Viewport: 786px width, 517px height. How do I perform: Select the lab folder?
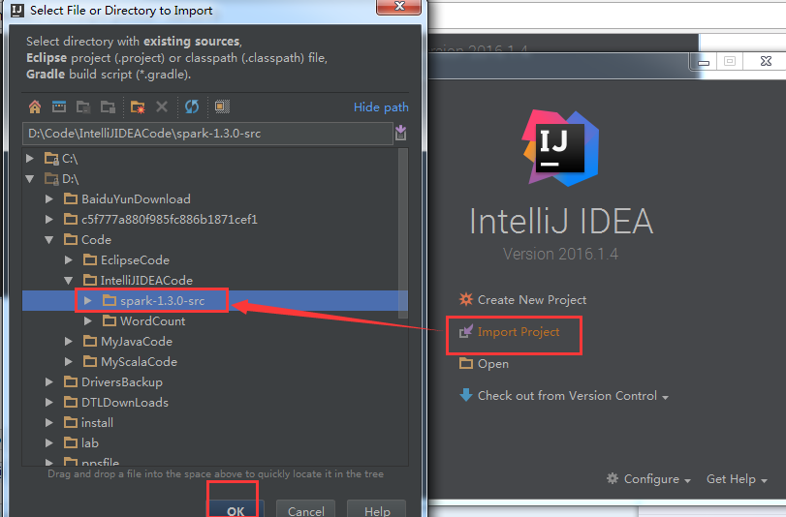tap(81, 442)
